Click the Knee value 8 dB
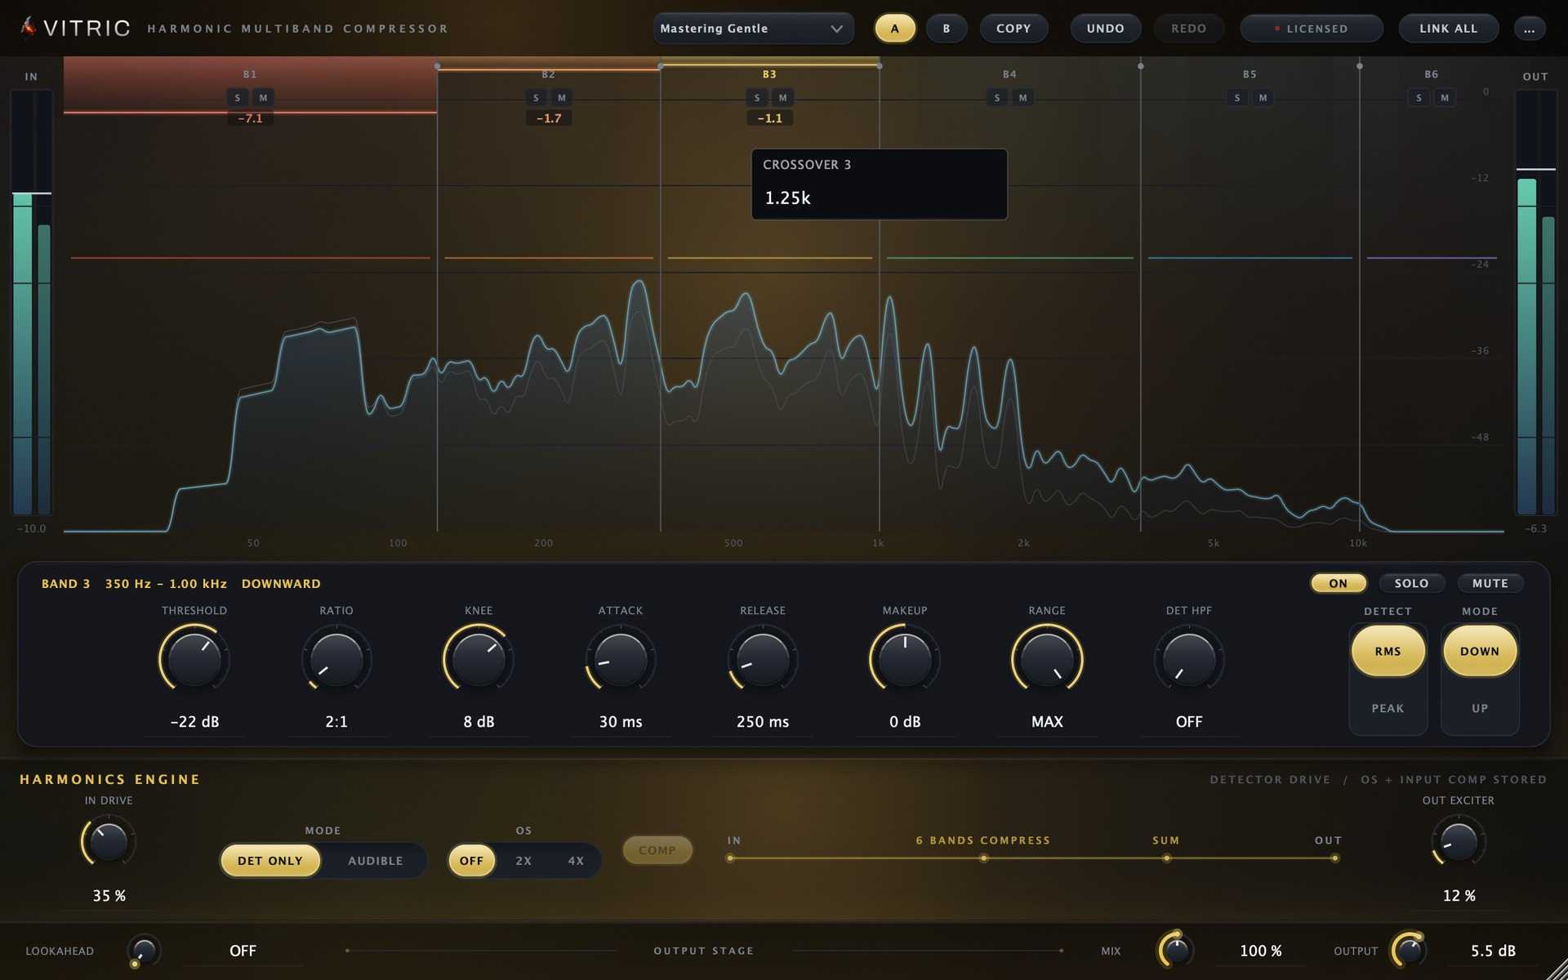 479,722
